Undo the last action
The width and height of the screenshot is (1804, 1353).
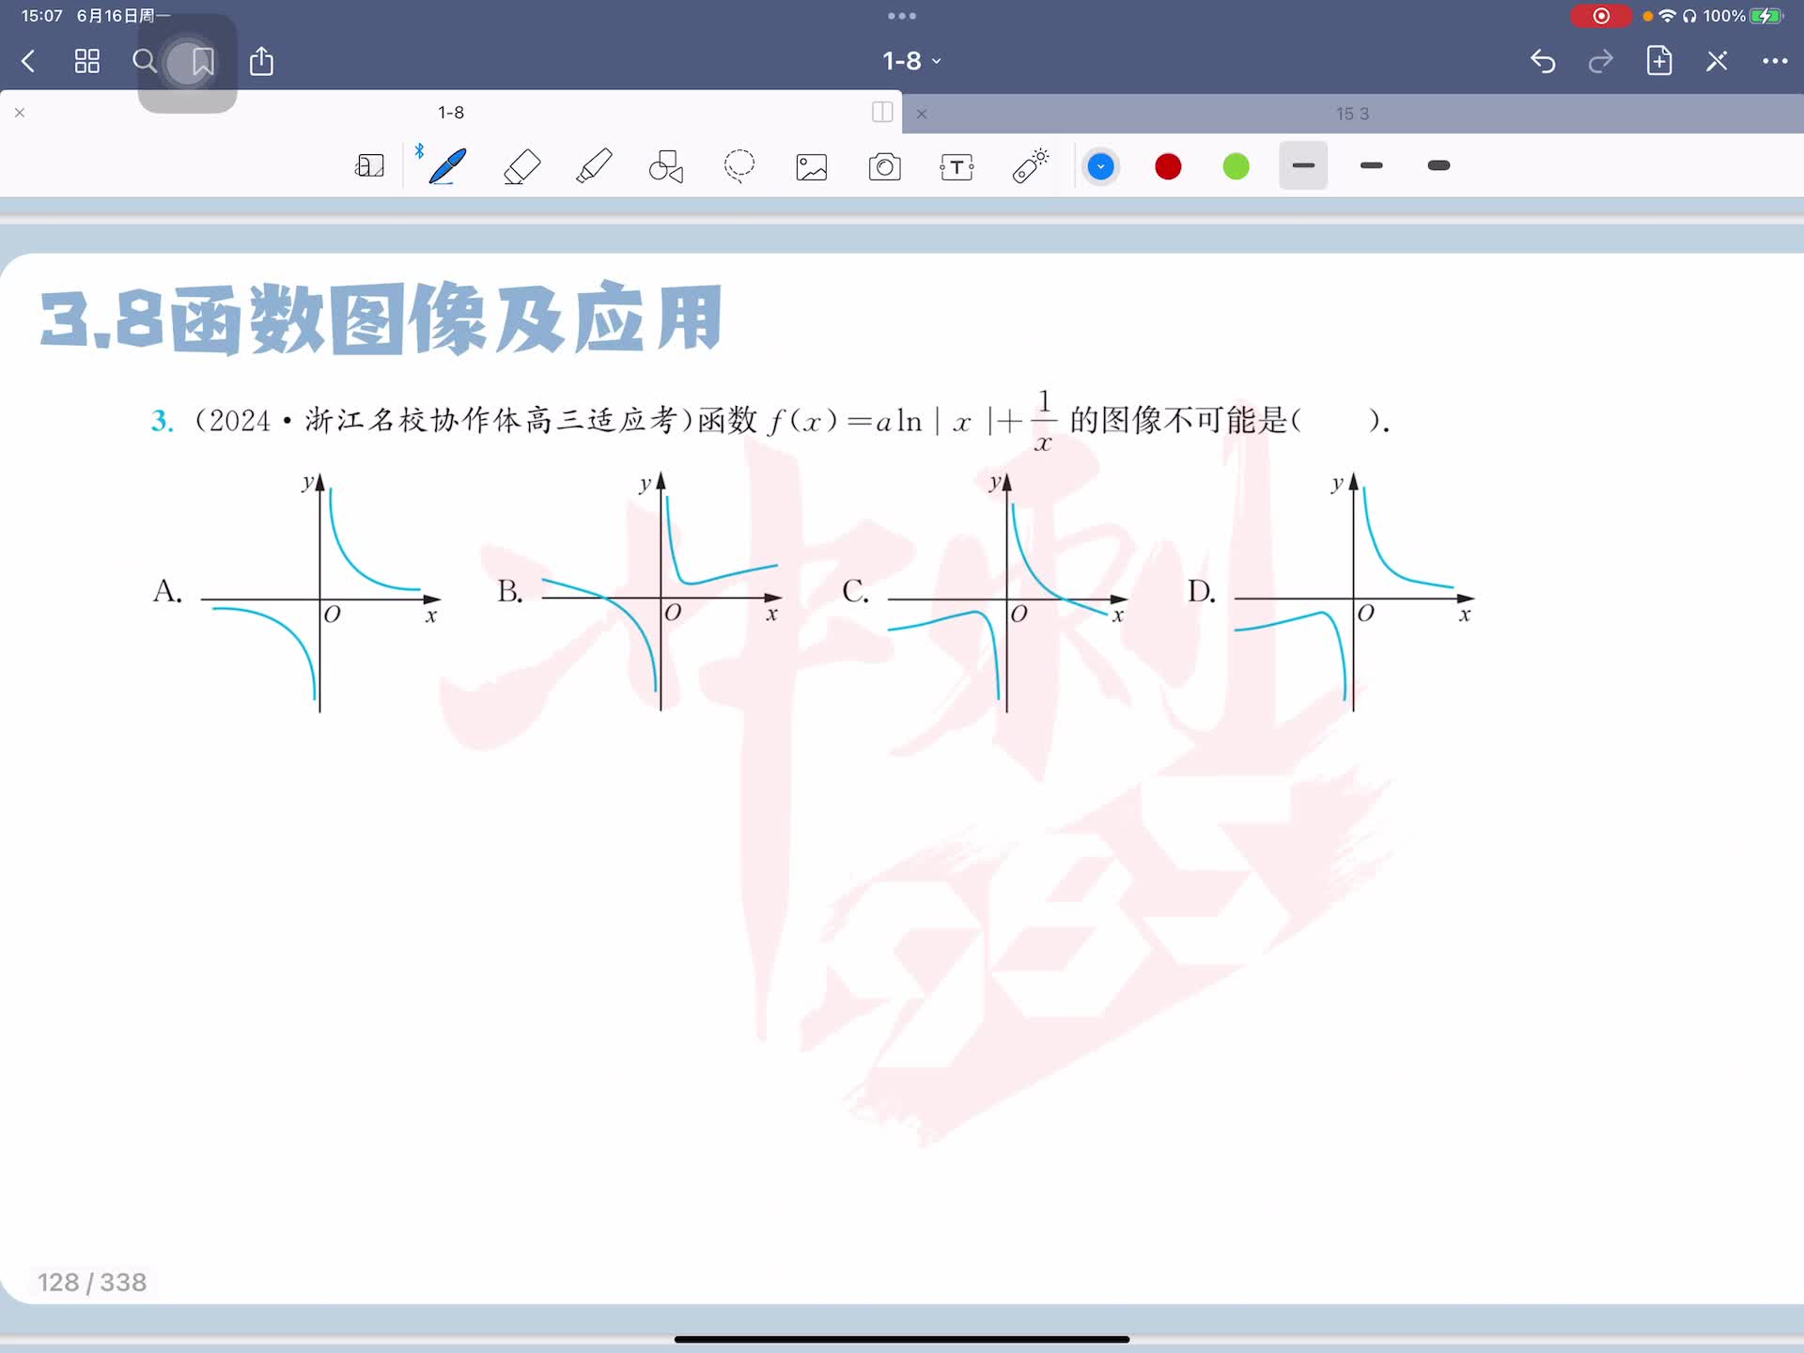click(x=1543, y=61)
